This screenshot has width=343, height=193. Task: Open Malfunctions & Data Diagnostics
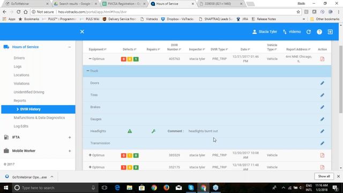click(x=39, y=118)
